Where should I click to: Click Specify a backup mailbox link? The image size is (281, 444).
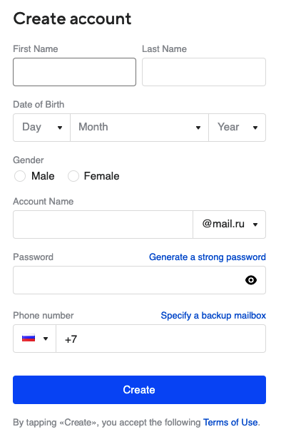213,316
